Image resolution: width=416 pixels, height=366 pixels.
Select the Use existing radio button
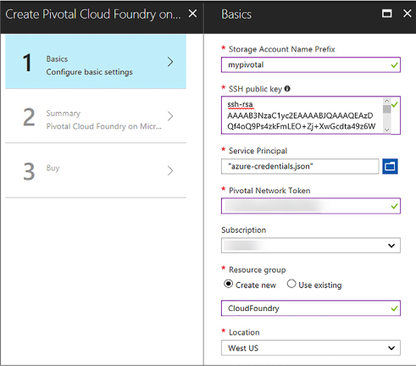pyautogui.click(x=291, y=284)
